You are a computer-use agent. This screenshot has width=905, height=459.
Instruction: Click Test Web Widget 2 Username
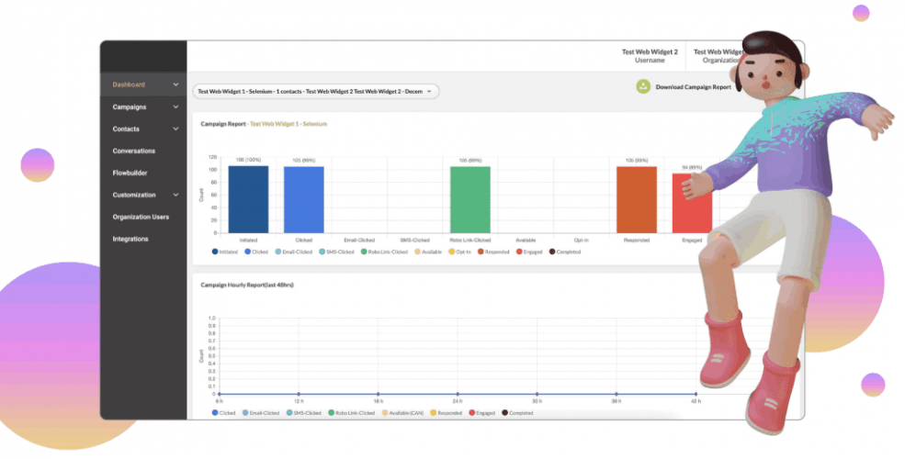(x=650, y=56)
